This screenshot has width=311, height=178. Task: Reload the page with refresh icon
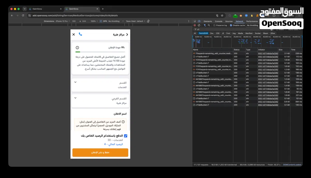click(23, 15)
